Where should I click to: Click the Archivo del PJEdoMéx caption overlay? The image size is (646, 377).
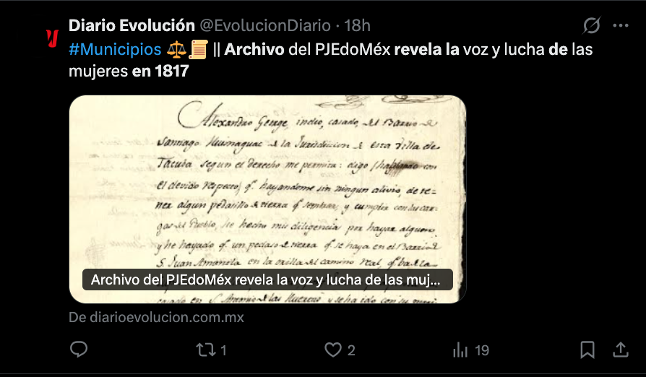(267, 280)
